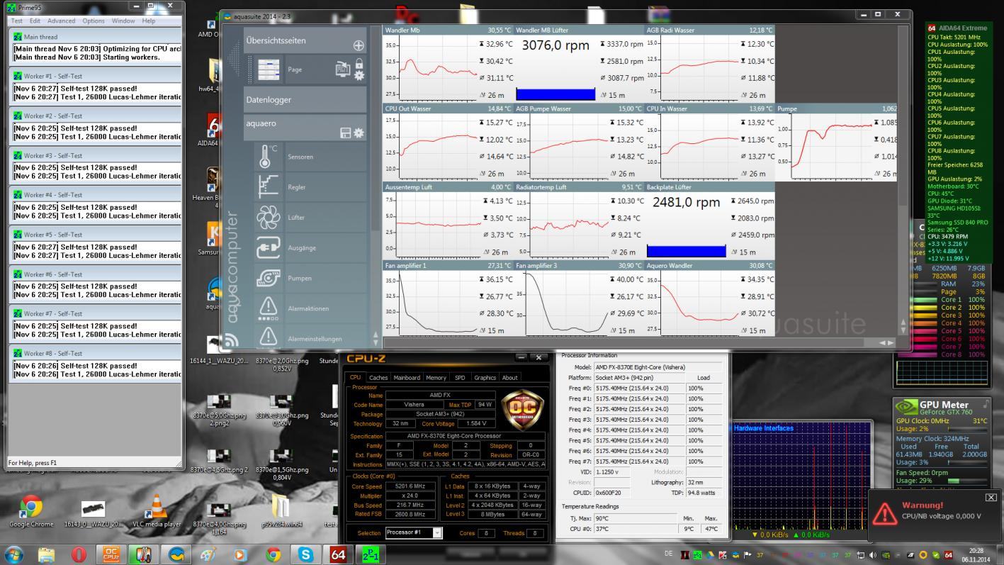Select CPU Out Wasser chart title
This screenshot has width=1004, height=565.
pyautogui.click(x=407, y=108)
